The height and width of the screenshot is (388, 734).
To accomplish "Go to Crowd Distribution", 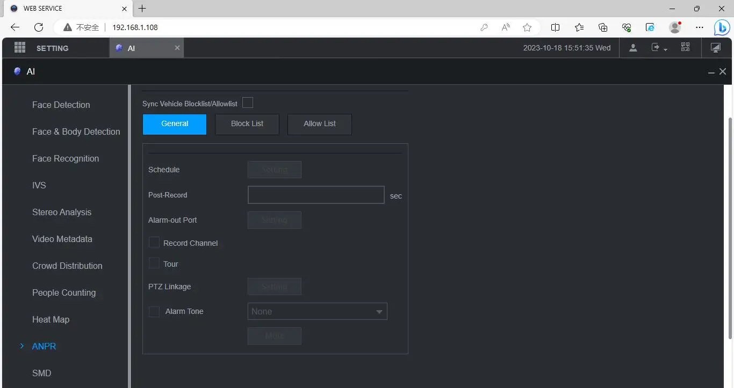I will pyautogui.click(x=67, y=266).
